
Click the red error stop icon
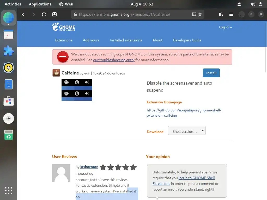63,57
